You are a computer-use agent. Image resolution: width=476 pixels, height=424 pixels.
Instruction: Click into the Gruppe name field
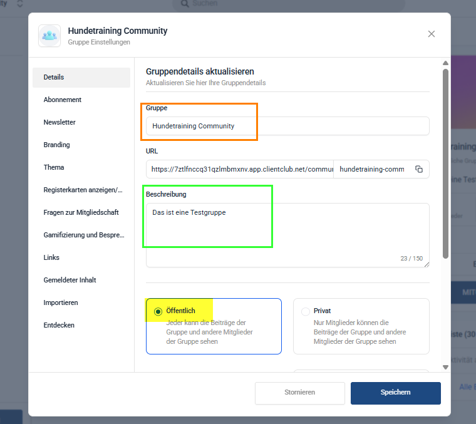(287, 126)
